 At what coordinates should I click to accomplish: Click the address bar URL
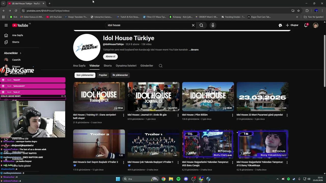coord(48,11)
